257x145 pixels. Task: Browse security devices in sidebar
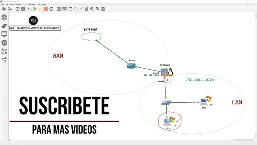pyautogui.click(x=4, y=43)
